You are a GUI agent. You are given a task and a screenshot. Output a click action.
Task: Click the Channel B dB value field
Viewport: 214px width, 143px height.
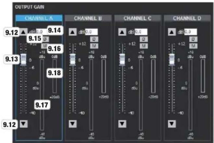point(91,32)
